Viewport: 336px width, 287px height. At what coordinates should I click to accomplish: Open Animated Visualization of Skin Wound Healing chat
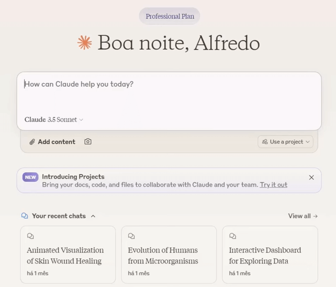(68, 255)
